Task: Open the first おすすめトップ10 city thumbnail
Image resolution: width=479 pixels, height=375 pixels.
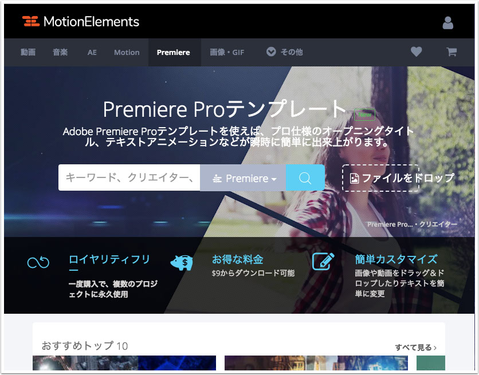Action: click(124, 363)
